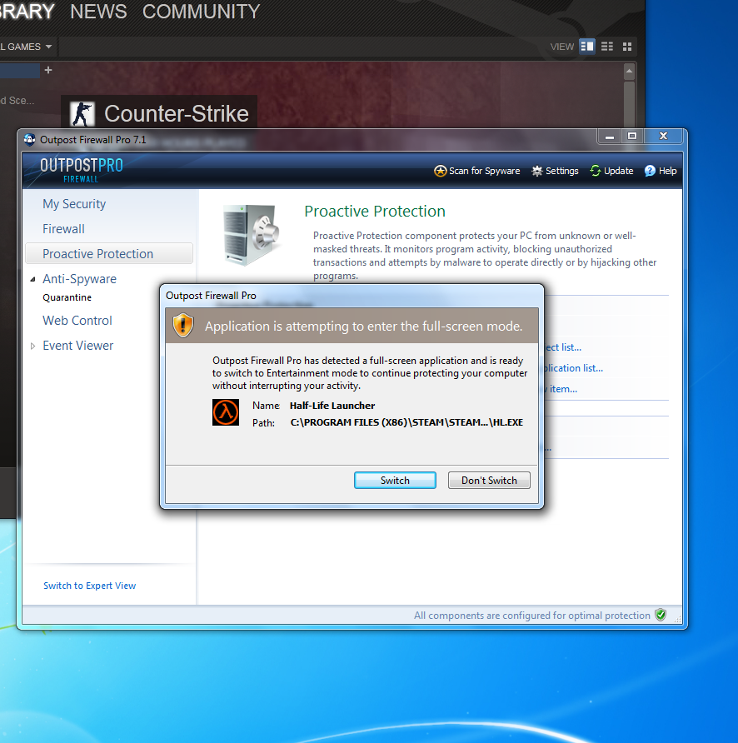Viewport: 738px width, 743px height.
Task: Click the Outpost Firewall title bar icon
Action: pos(30,139)
